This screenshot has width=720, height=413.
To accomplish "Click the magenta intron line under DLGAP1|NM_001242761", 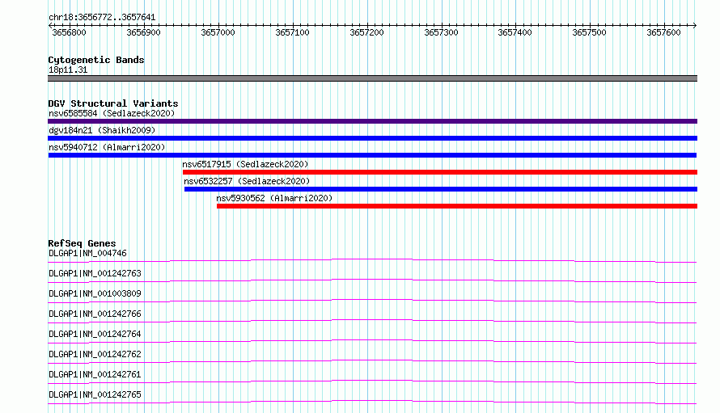I will (x=372, y=381).
